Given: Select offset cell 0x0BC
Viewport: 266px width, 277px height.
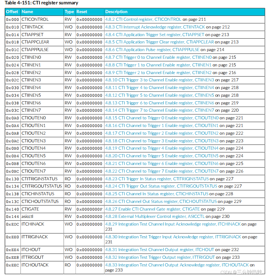Looking at the screenshot, I should [12, 172].
